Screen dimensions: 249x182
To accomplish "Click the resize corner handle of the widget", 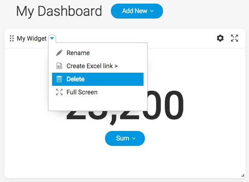I will tap(243, 175).
